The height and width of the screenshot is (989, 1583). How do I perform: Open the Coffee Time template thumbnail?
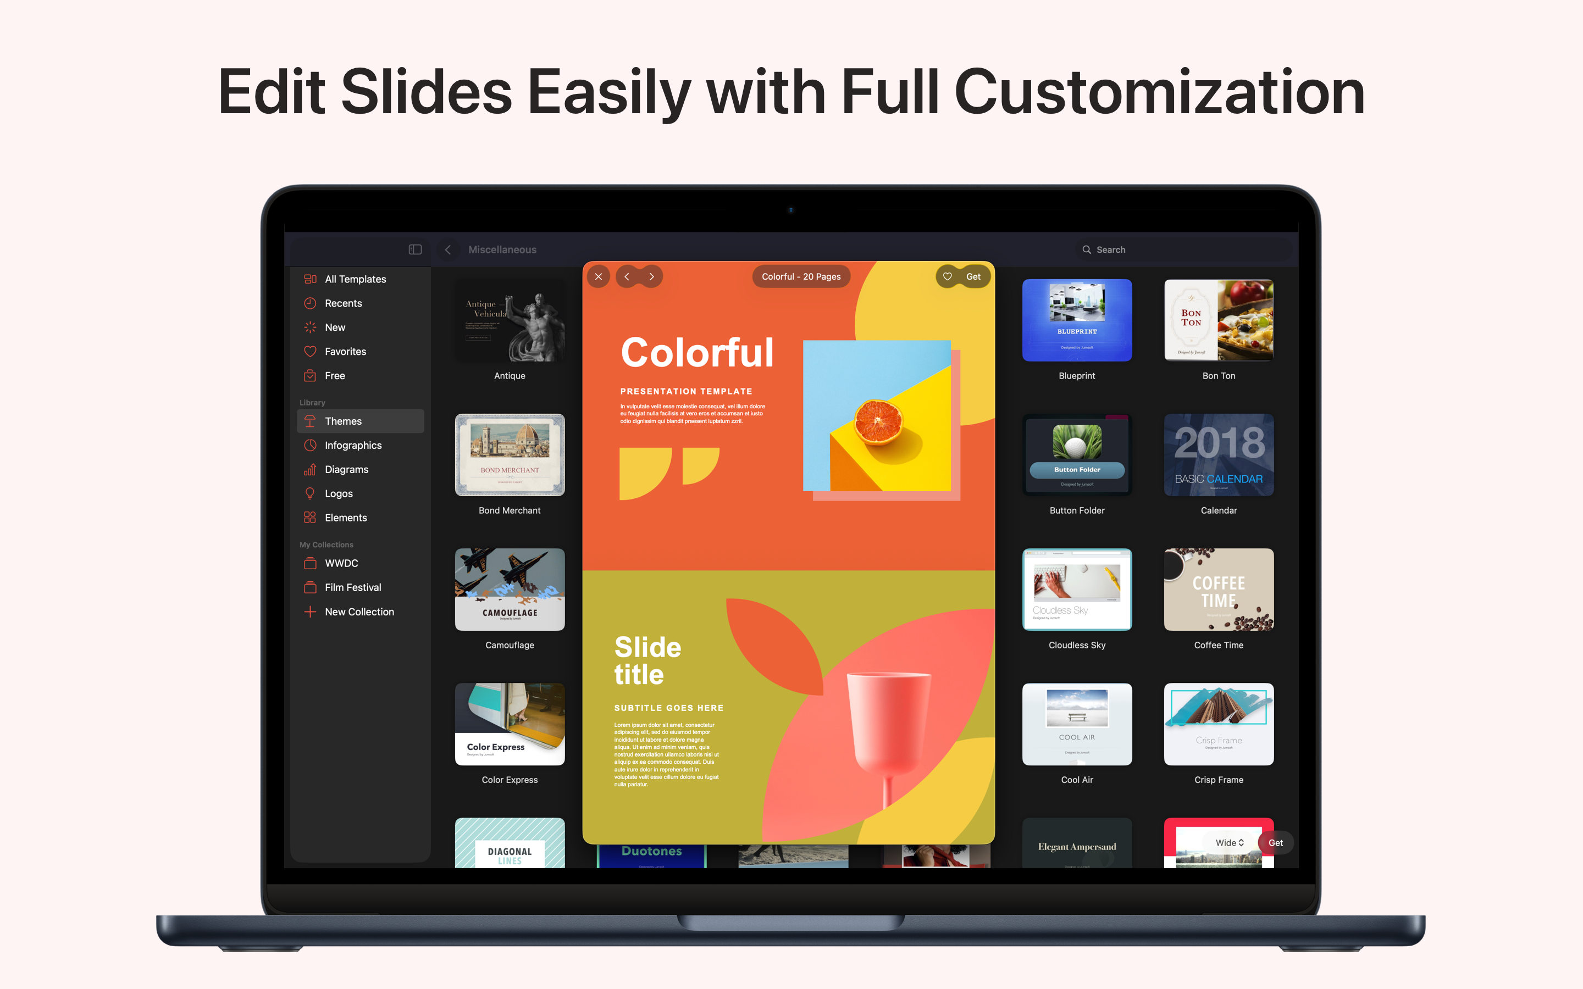pyautogui.click(x=1219, y=590)
